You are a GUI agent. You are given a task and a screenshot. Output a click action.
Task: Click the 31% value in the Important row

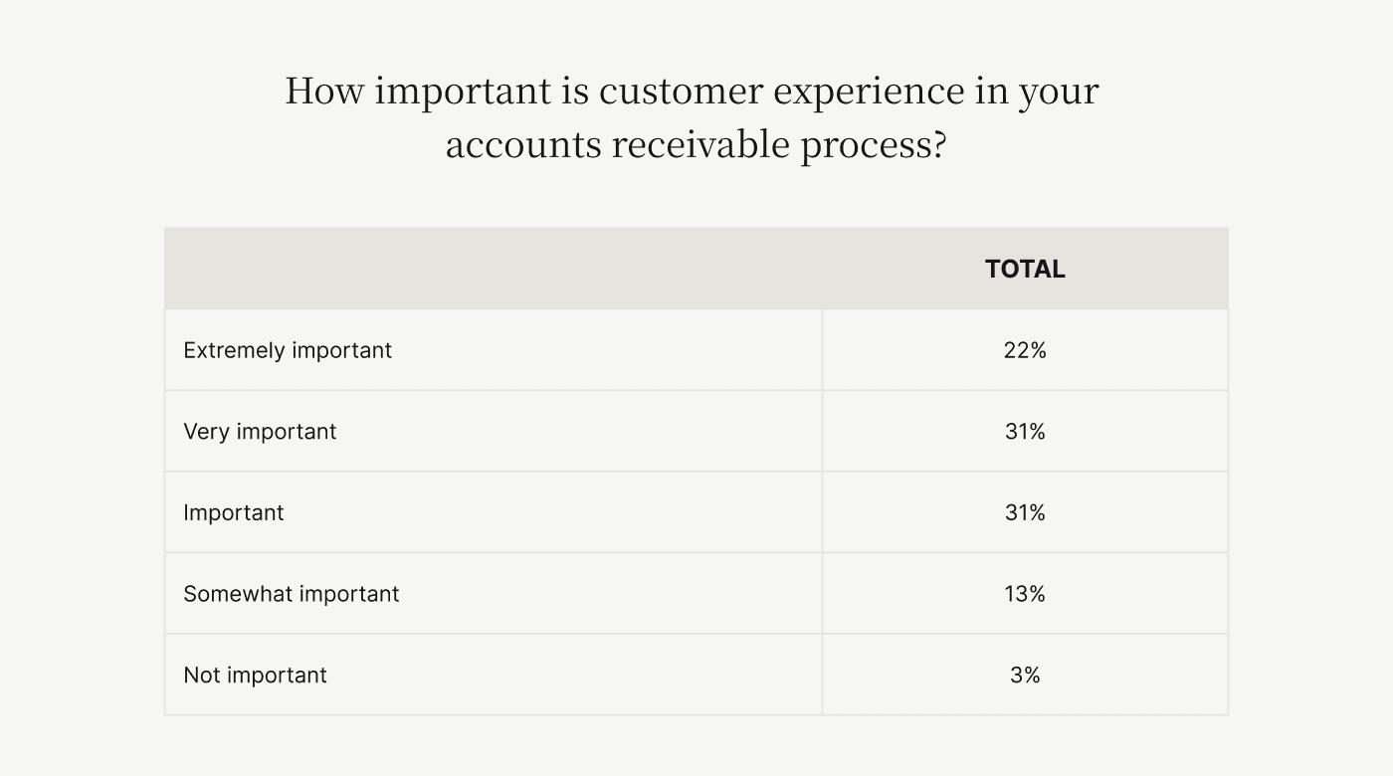click(x=1025, y=512)
